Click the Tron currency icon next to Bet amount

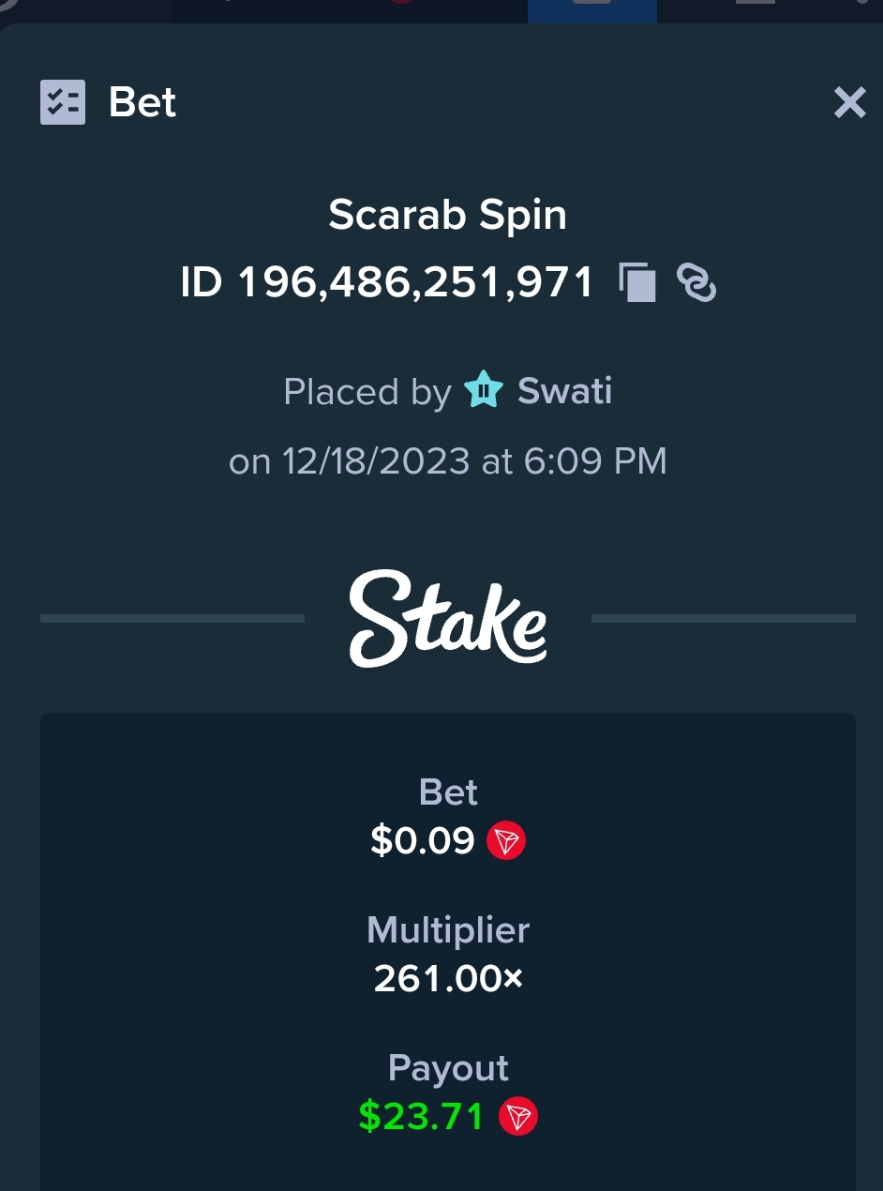(506, 841)
